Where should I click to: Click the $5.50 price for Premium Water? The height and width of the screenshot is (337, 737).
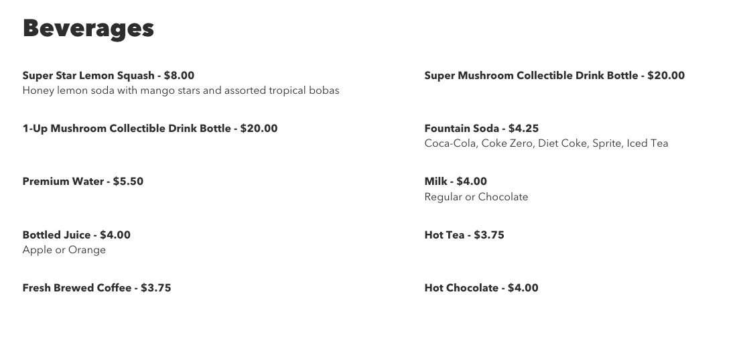tap(128, 182)
